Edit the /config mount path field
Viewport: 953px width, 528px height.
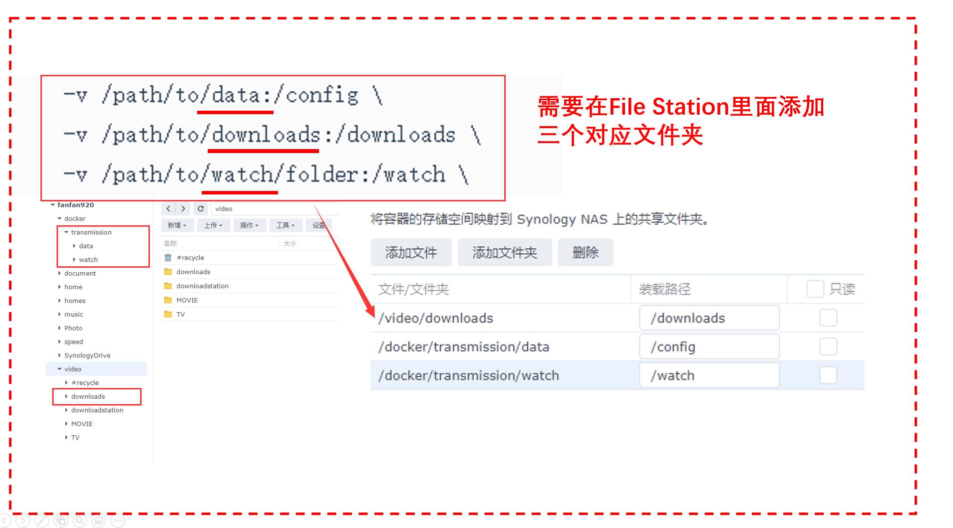point(709,347)
